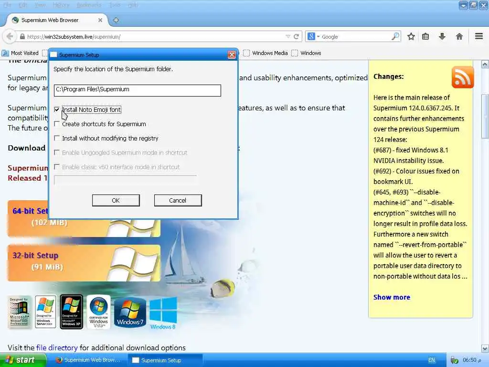
Task: Go to the home page icon
Action: coord(459,36)
